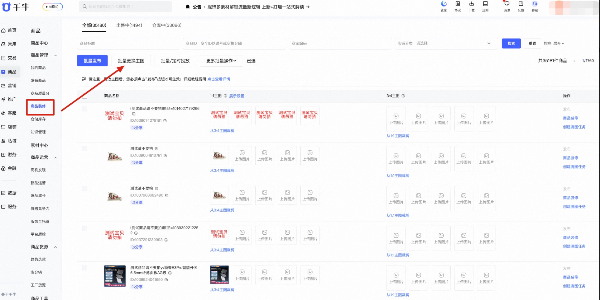This screenshot has height=300, width=600.
Task: Click 批量/定时投放 button
Action: coord(175,61)
